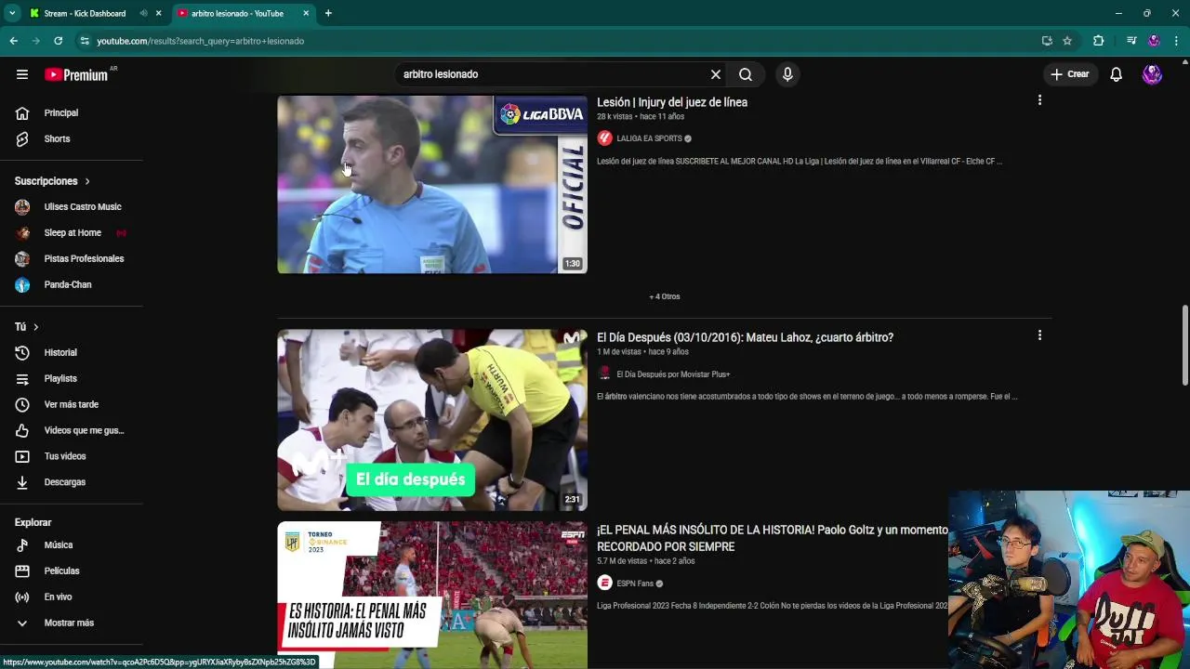Viewport: 1190px width, 669px height.
Task: Open options for El Día Después video
Action: click(x=1039, y=335)
